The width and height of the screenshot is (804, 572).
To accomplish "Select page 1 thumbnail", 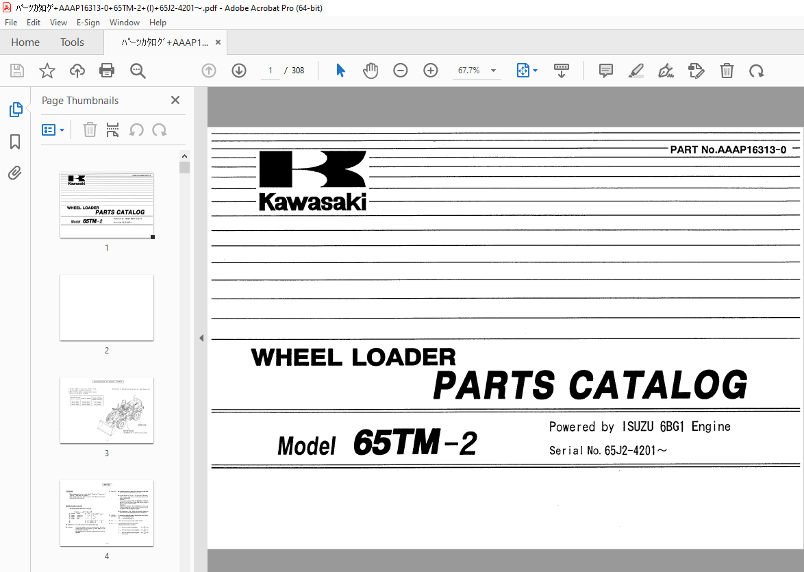I will tap(107, 206).
